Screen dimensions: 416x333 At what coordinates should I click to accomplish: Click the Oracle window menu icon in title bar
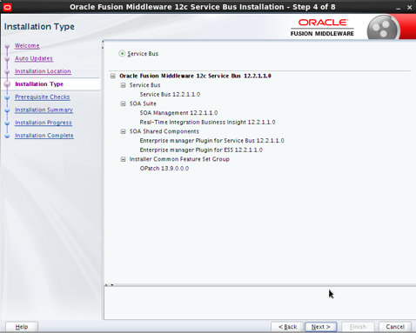coord(7,7)
